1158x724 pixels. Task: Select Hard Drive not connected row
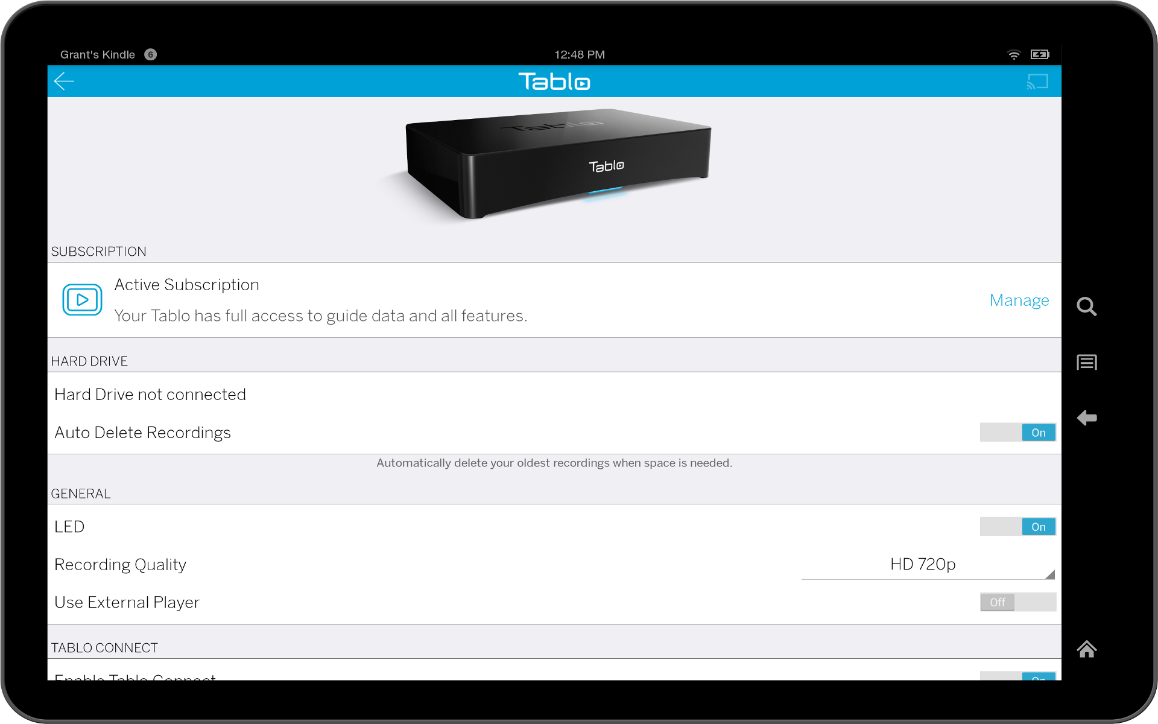150,395
